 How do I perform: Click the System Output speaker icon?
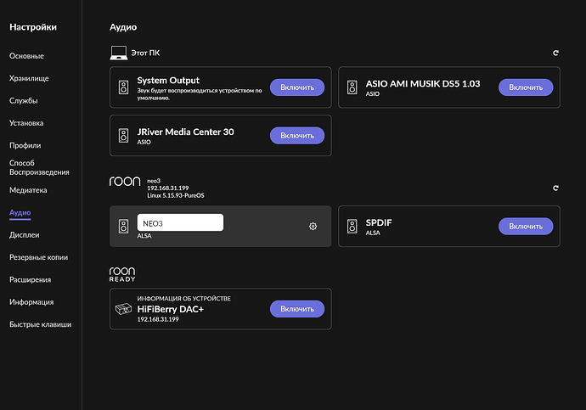[x=124, y=87]
